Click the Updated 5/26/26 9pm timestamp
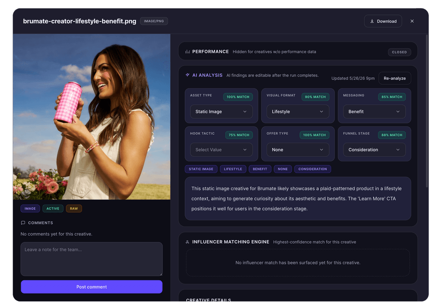This screenshot has width=442, height=308. pos(353,79)
